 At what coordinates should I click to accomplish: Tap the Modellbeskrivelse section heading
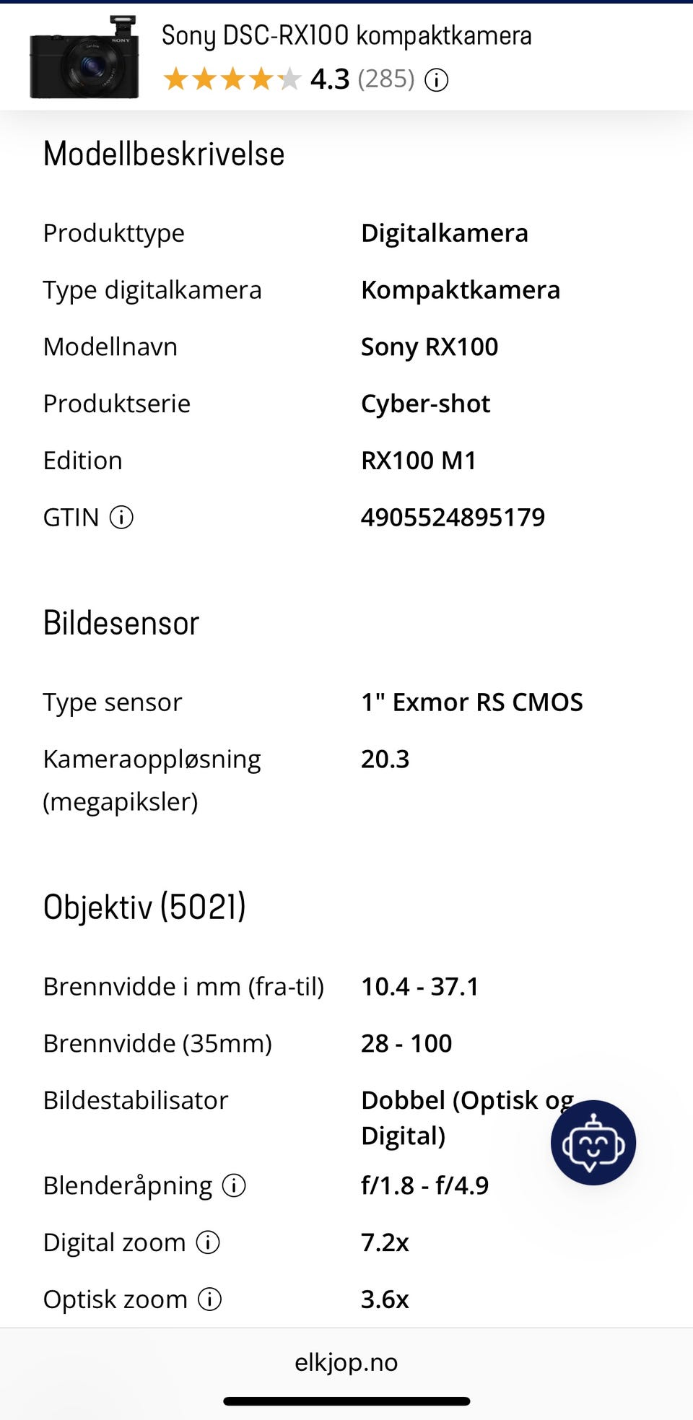(x=164, y=154)
